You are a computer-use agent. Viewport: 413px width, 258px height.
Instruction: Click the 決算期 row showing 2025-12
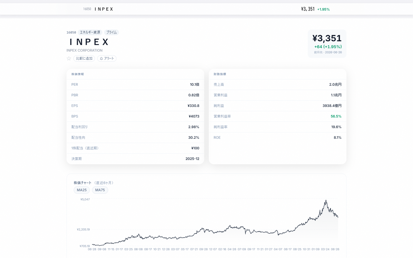coord(135,159)
